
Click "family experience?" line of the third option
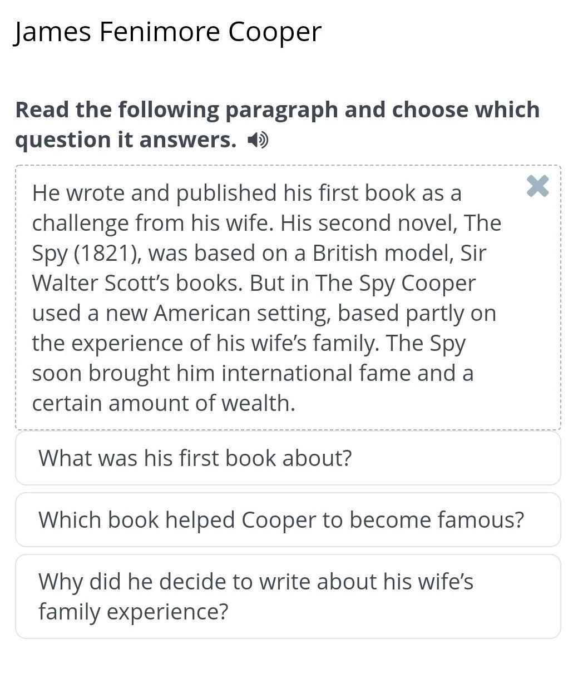134,612
